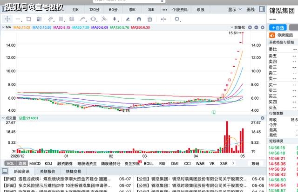Open the 前复权 adjustment dropdown
This screenshot has height=192, width=298.
[238, 27]
